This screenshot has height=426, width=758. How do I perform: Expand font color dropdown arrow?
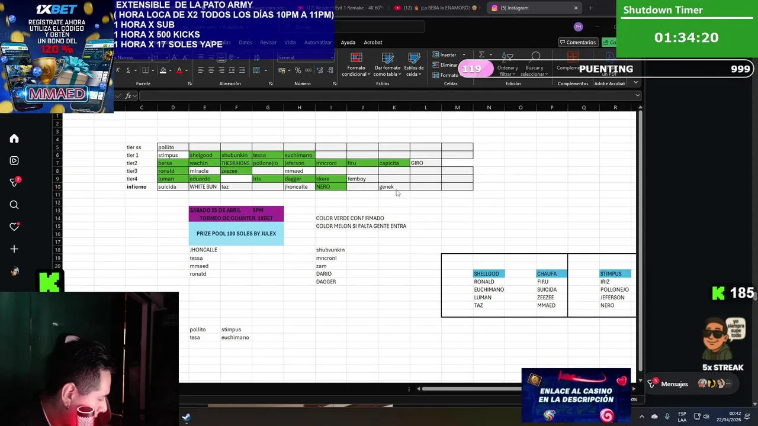pyautogui.click(x=186, y=70)
